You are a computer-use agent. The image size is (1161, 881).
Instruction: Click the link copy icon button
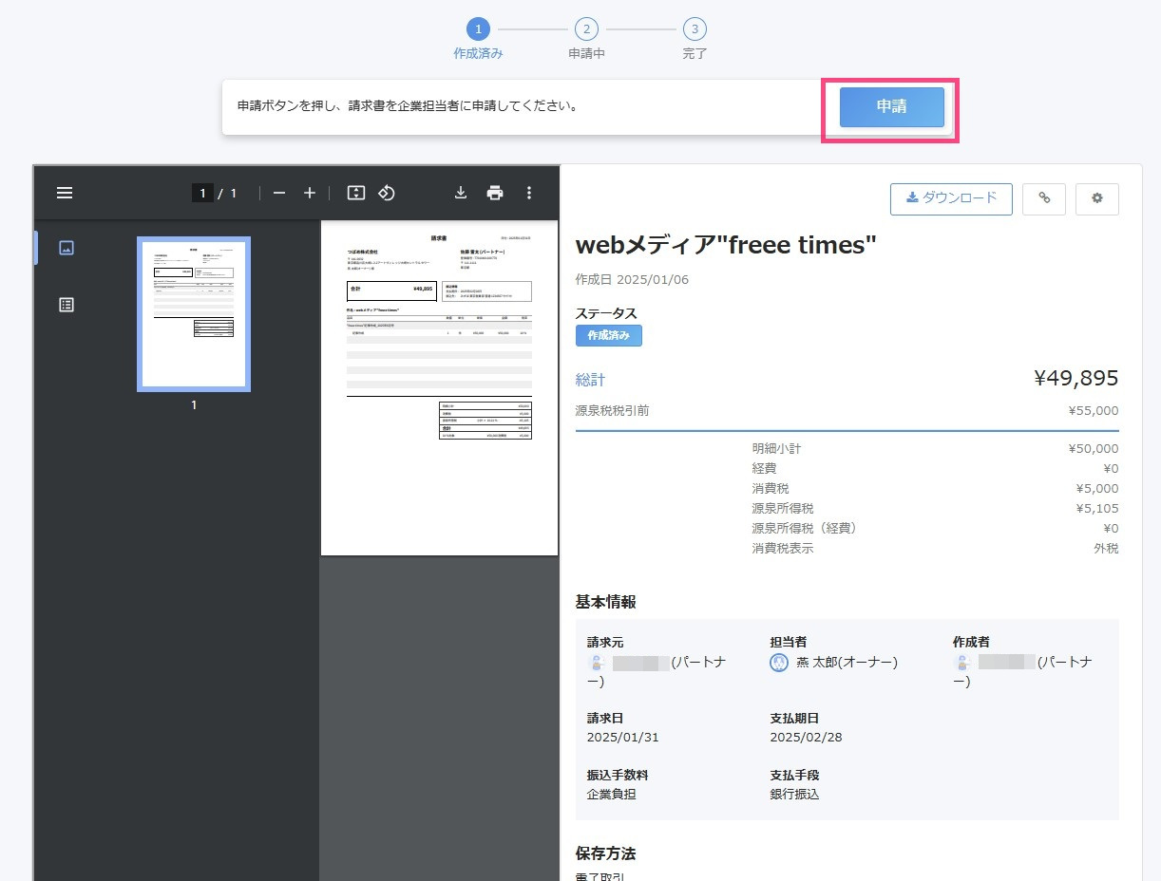tap(1044, 198)
